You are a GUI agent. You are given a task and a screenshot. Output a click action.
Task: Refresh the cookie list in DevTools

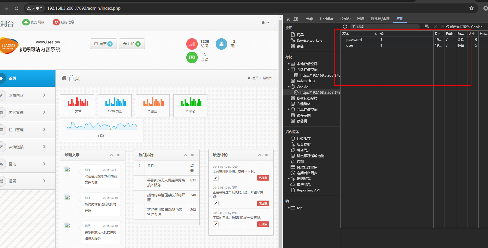[345, 27]
